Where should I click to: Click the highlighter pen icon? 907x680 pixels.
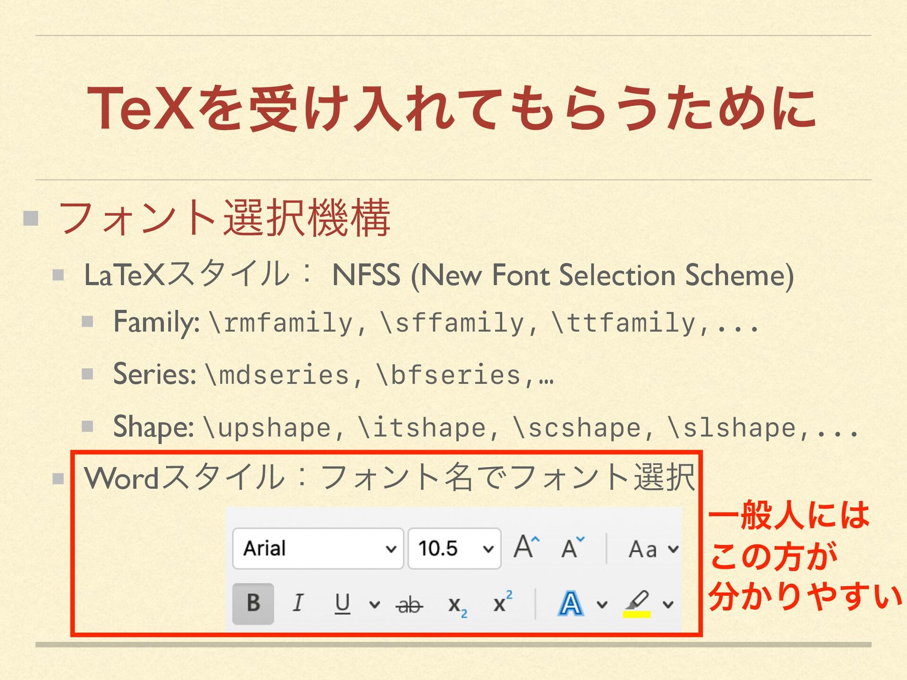pyautogui.click(x=637, y=600)
